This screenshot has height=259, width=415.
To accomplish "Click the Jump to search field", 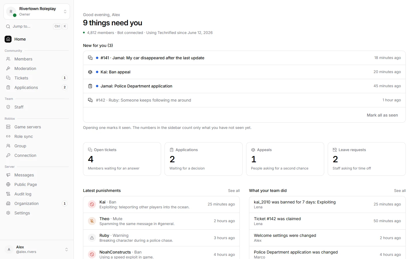I will click(x=37, y=26).
